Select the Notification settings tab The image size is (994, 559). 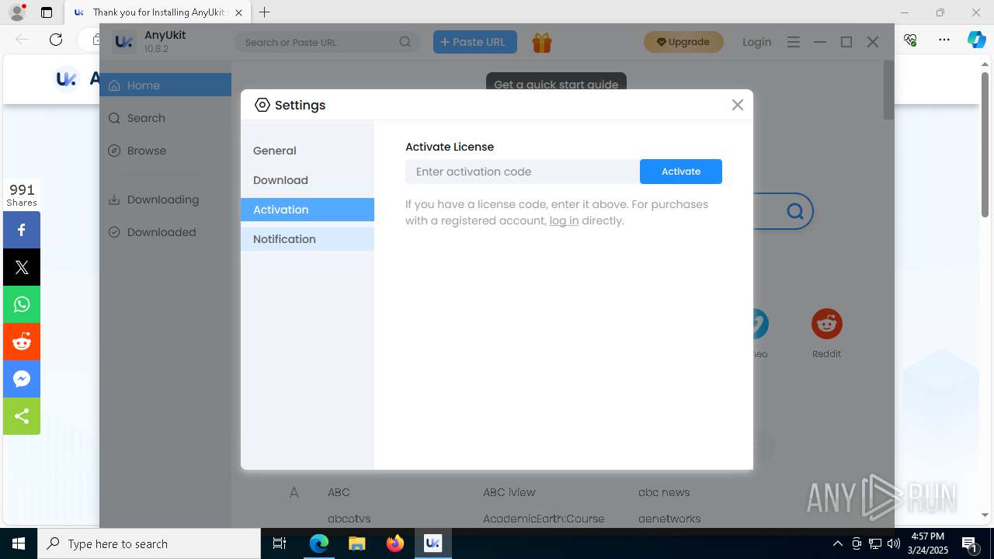point(308,239)
